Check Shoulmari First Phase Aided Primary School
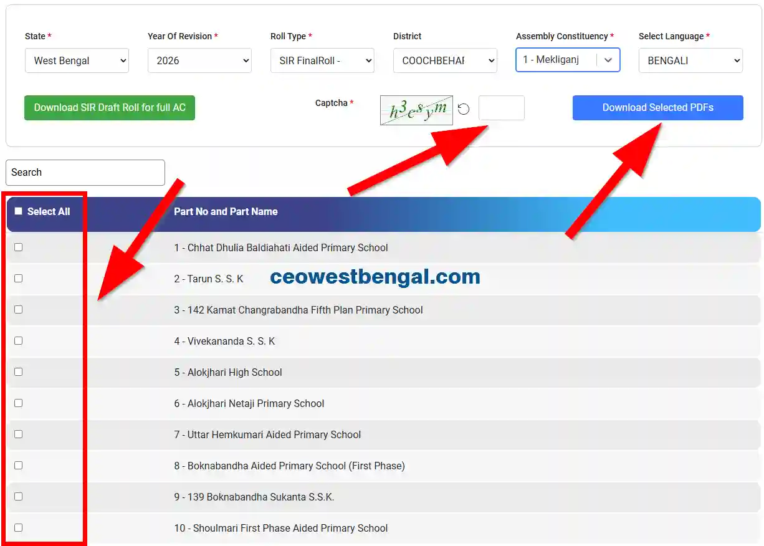Screen dimensions: 764x546 click(19, 528)
